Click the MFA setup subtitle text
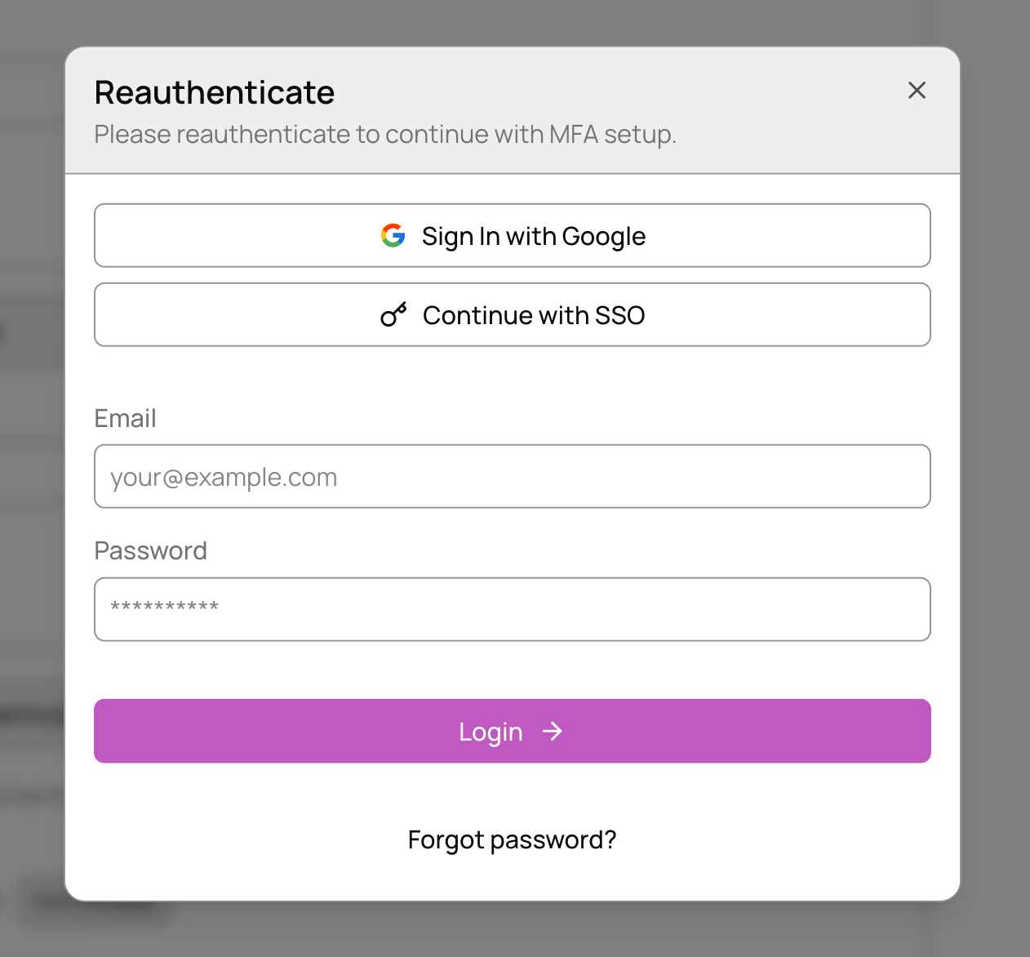Image resolution: width=1030 pixels, height=957 pixels. pyautogui.click(x=384, y=134)
